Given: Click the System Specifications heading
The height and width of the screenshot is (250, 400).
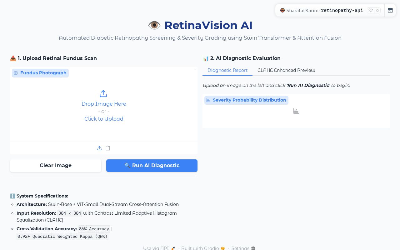Looking at the screenshot, I should 39,196.
